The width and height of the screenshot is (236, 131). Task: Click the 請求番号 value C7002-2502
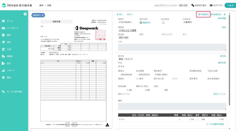[x=161, y=75]
